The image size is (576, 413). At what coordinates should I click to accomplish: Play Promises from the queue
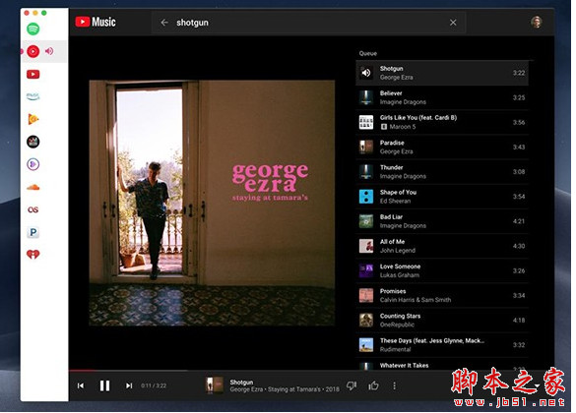[x=442, y=296]
